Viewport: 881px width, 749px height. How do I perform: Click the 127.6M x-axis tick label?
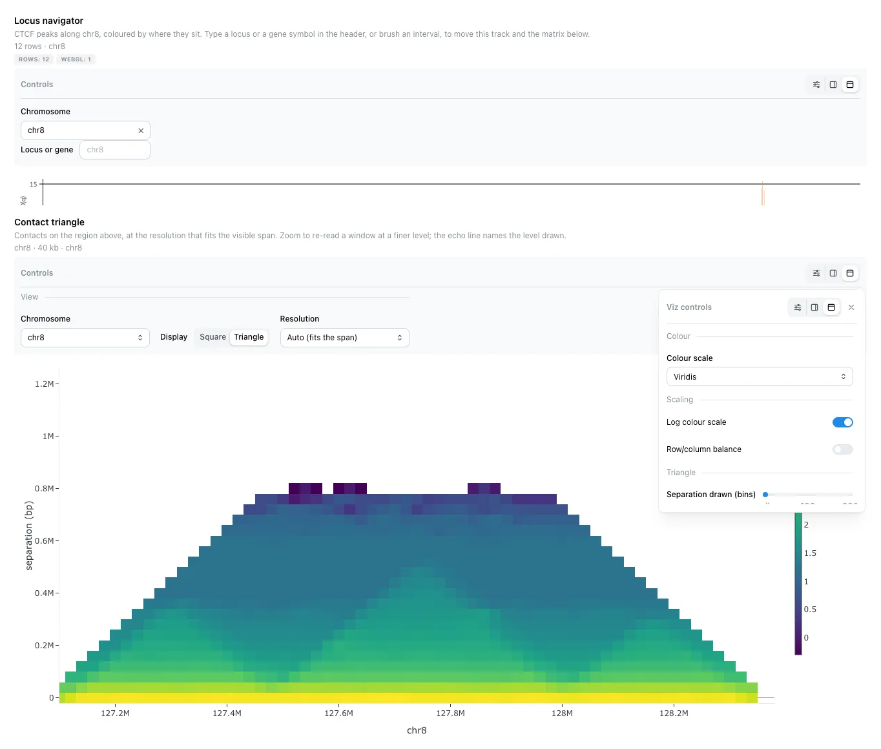(x=338, y=713)
